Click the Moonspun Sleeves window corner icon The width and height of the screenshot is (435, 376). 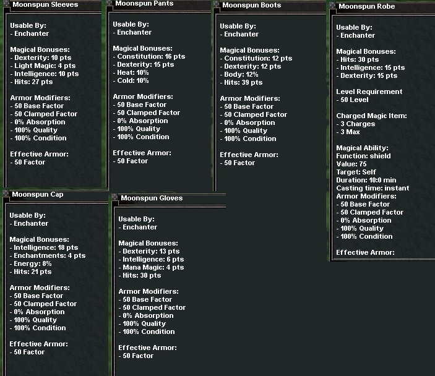click(x=6, y=2)
